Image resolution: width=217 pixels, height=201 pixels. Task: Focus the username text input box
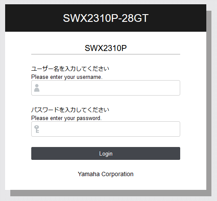tap(106, 88)
